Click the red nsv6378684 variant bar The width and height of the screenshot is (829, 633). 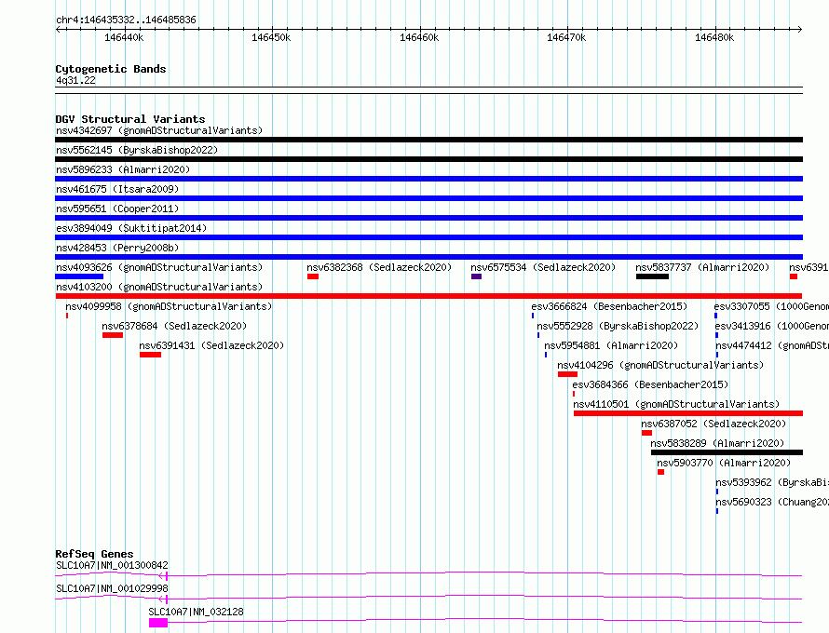coord(113,335)
